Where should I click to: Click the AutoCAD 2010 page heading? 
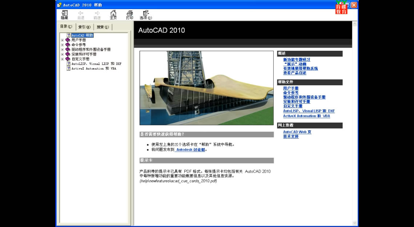tap(162, 30)
